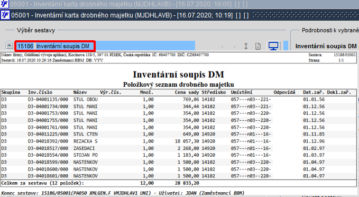Click inventory number D3-04018599/000
Image resolution: width=359 pixels, height=197 pixels.
point(48,162)
